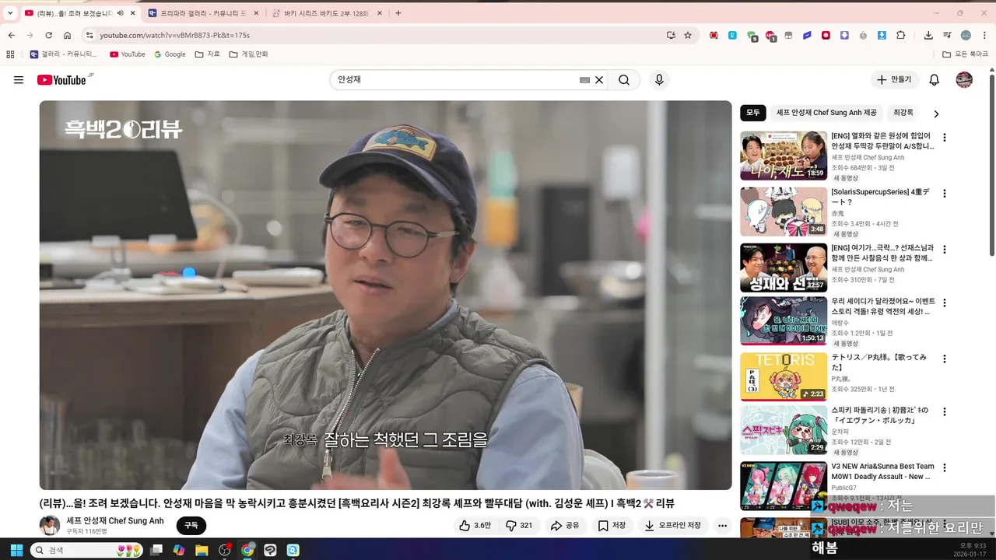Open the YouTube hamburger guide menu
This screenshot has height=560, width=996.
(19, 80)
